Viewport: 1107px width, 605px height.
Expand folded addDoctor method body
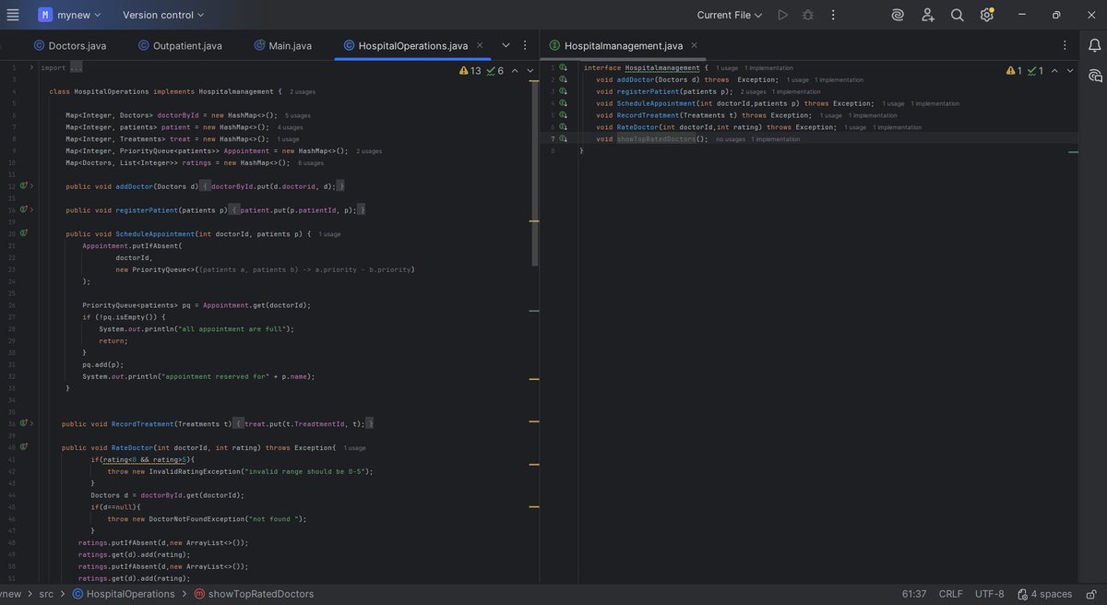(x=31, y=186)
